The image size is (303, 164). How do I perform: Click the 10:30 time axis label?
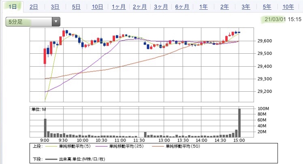pos(101,140)
